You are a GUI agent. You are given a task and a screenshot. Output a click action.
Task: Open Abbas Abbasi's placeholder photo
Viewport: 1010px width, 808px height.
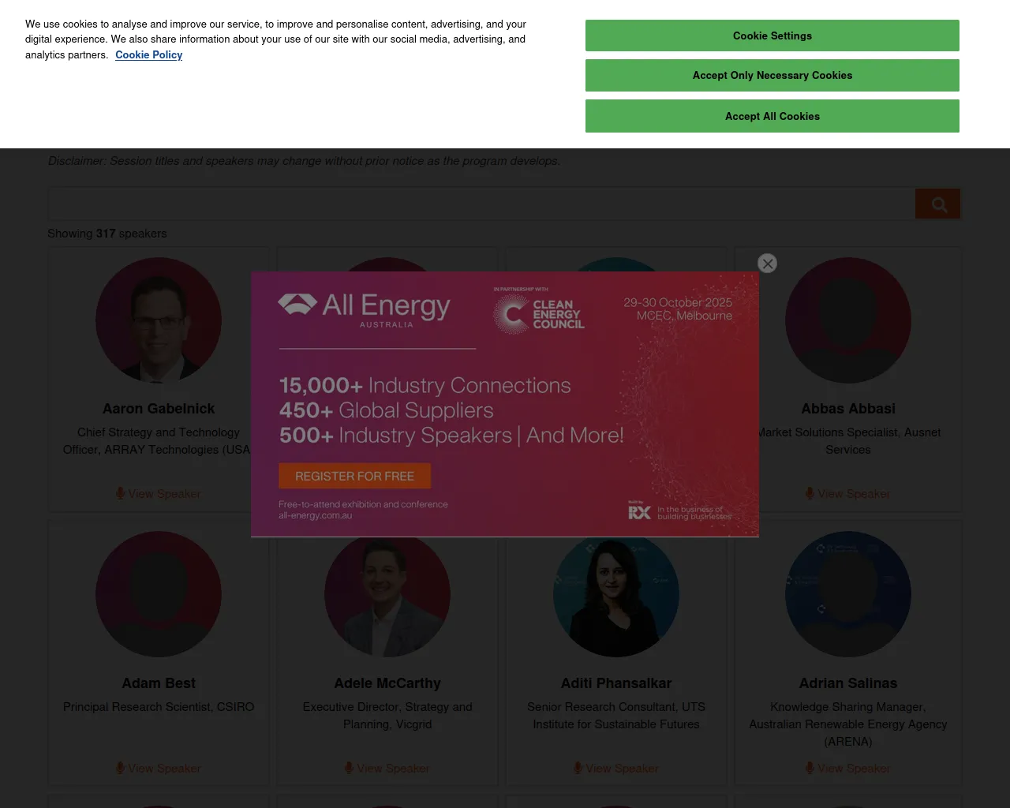[x=848, y=320]
